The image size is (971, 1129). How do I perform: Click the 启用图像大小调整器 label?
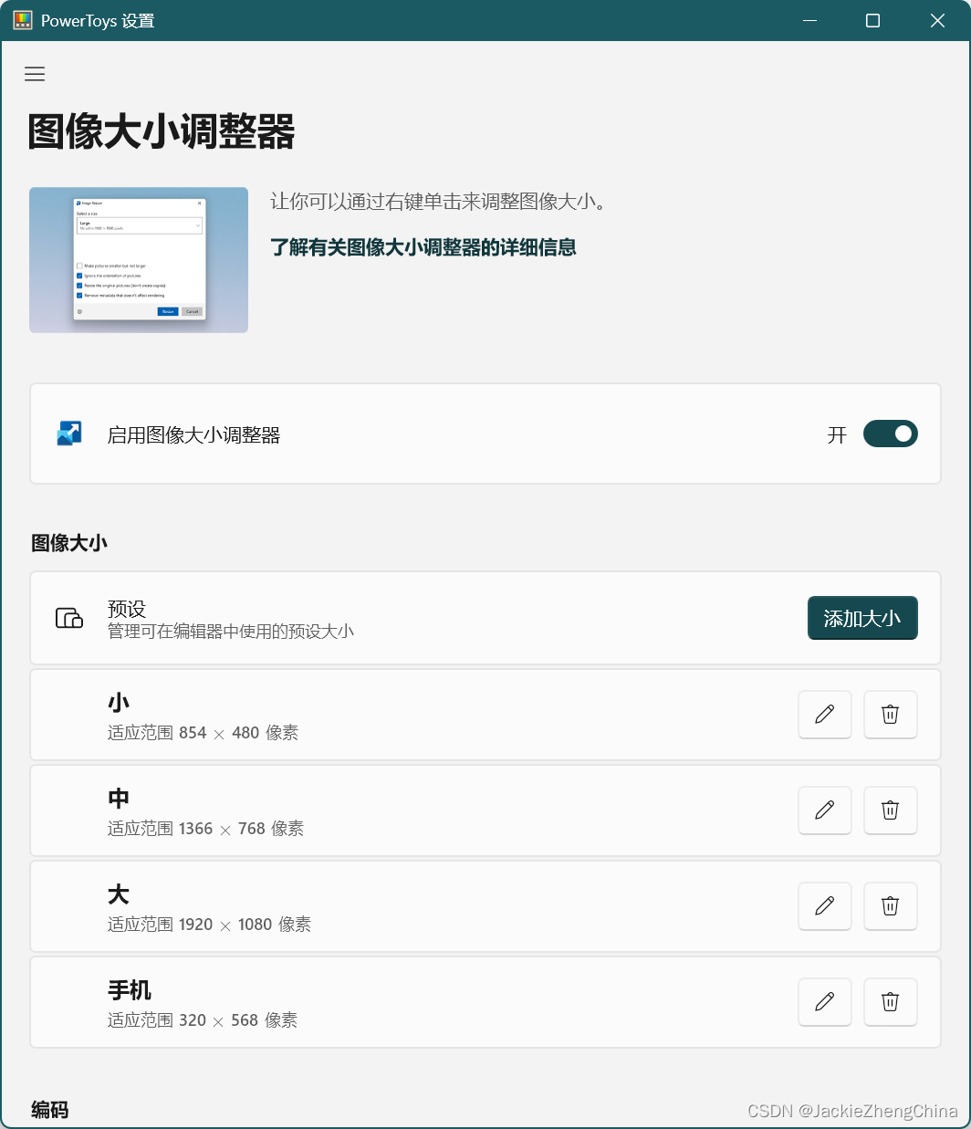(193, 435)
